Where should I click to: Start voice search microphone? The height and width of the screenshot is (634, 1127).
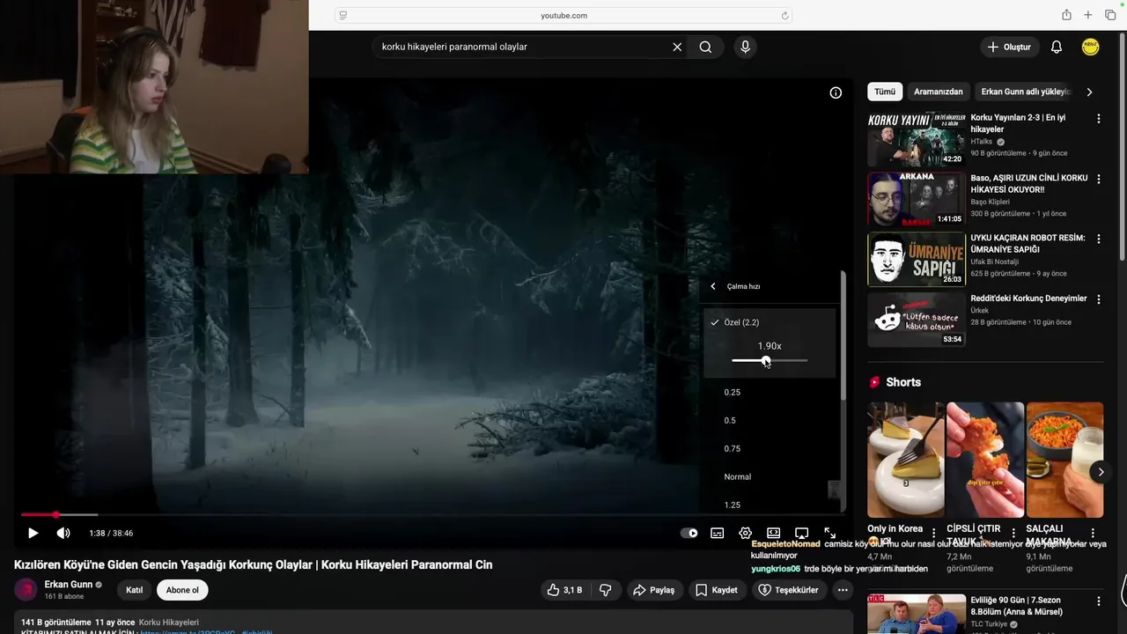(745, 47)
